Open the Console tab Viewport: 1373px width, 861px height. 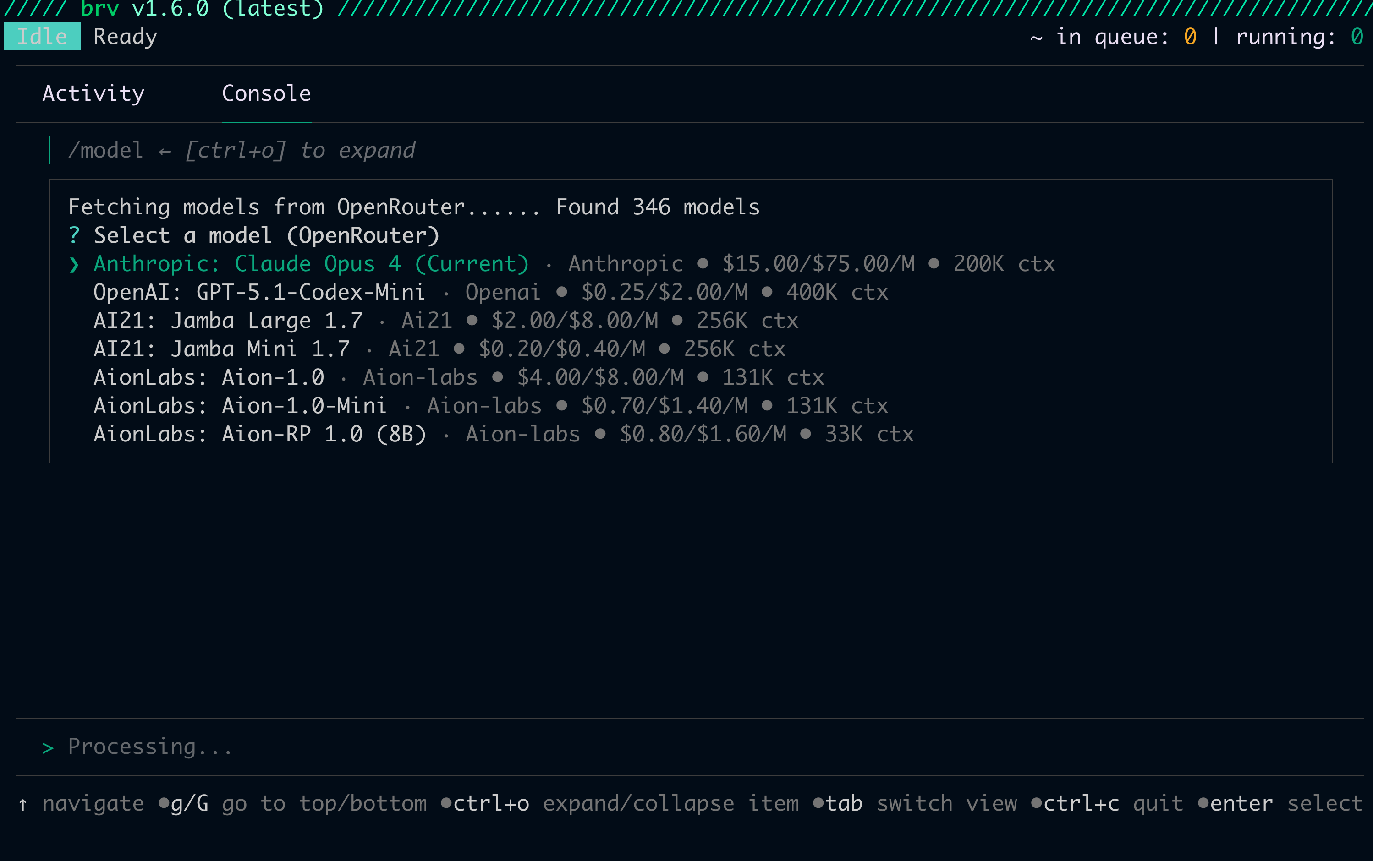pos(266,93)
